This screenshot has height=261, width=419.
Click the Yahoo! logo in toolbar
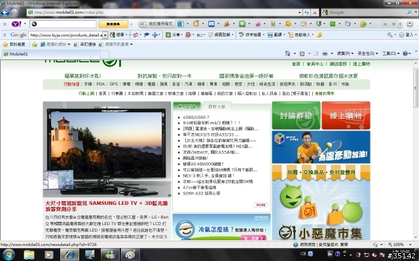tap(16, 24)
